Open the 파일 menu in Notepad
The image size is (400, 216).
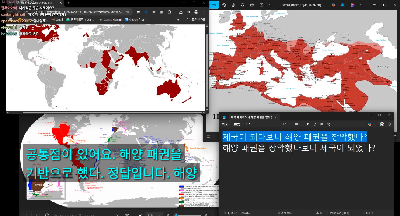225,124
